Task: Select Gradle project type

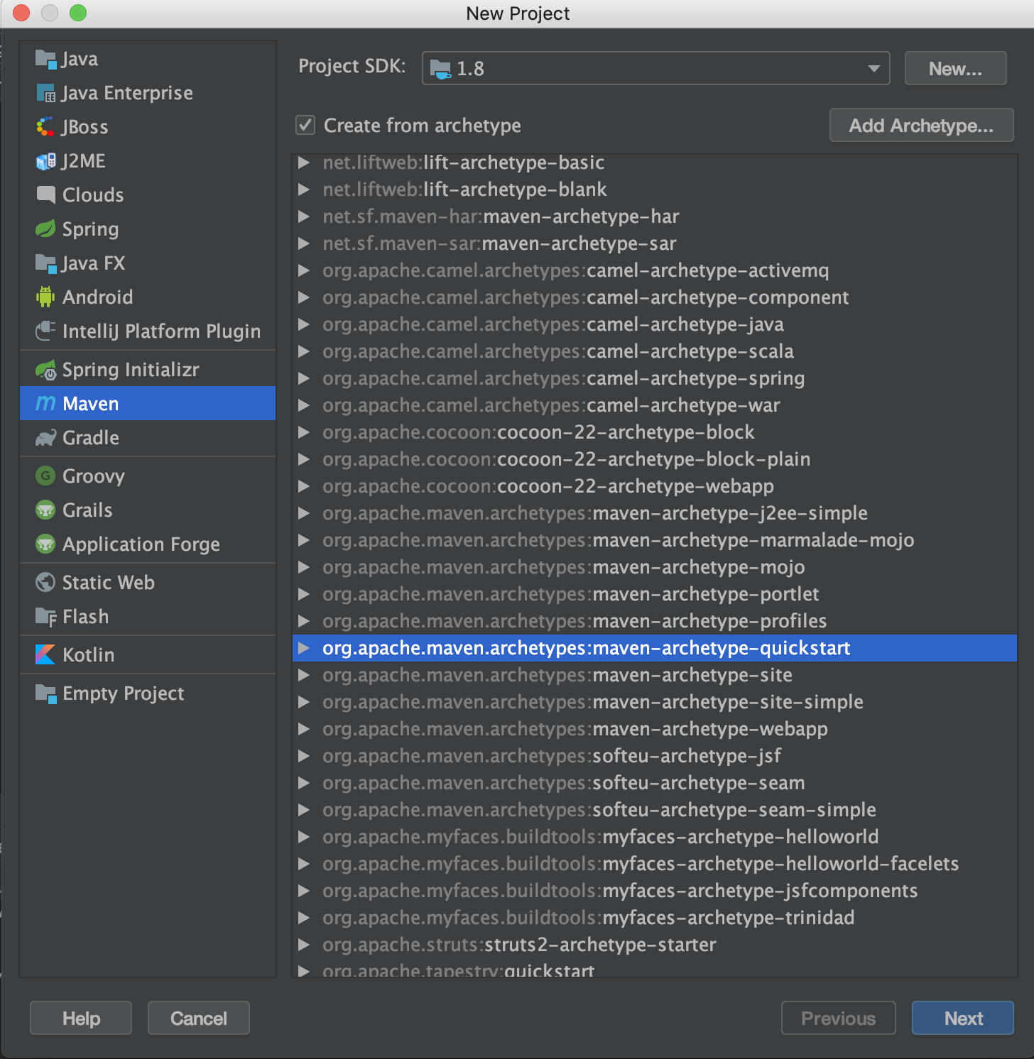Action: pyautogui.click(x=148, y=438)
